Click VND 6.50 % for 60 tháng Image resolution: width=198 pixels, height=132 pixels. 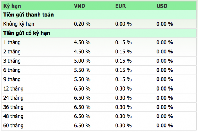82,126
